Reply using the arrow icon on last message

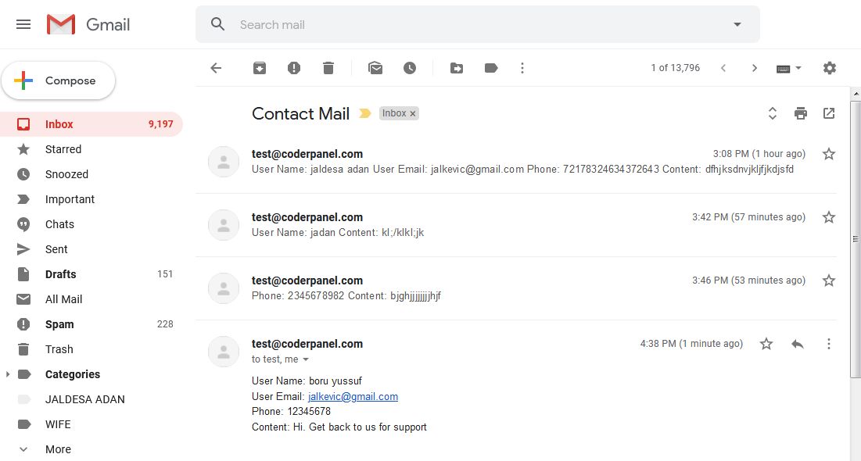[x=798, y=344]
